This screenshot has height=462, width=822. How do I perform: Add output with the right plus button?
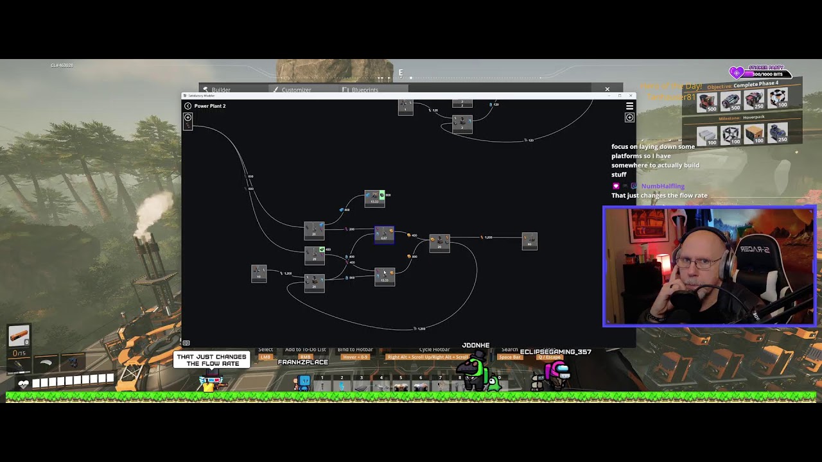(629, 117)
